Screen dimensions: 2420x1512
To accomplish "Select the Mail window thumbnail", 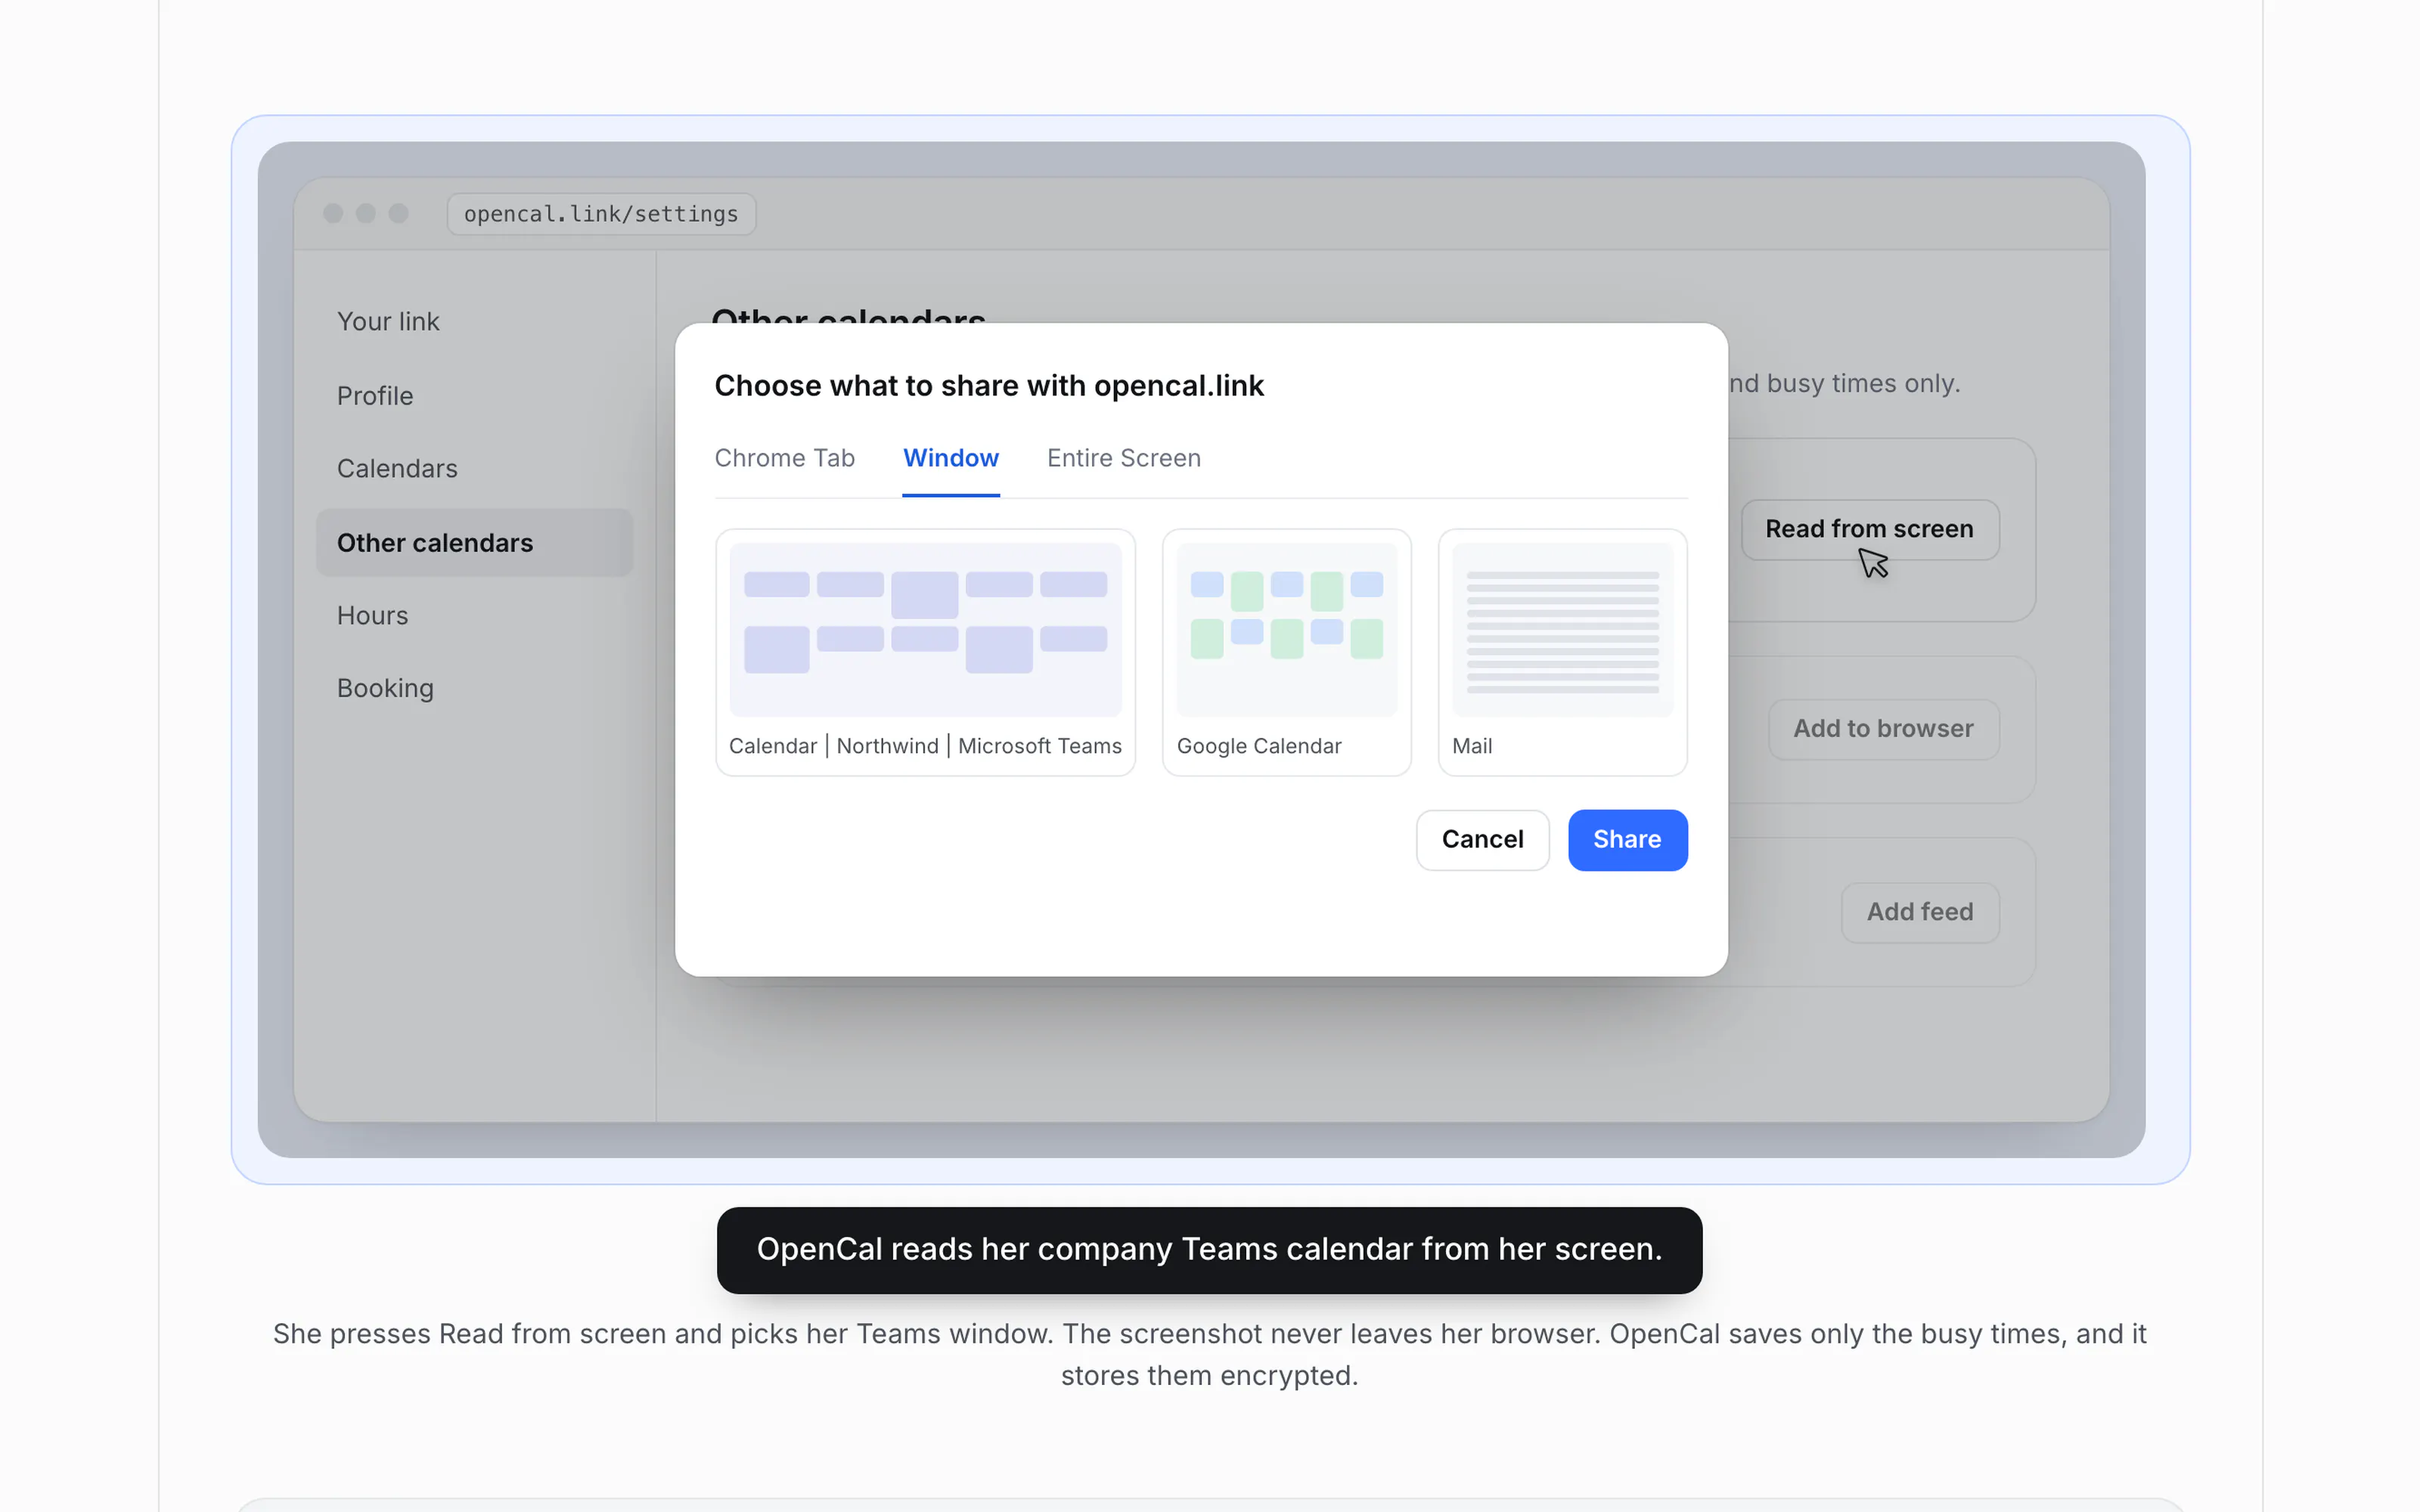I will pyautogui.click(x=1562, y=652).
